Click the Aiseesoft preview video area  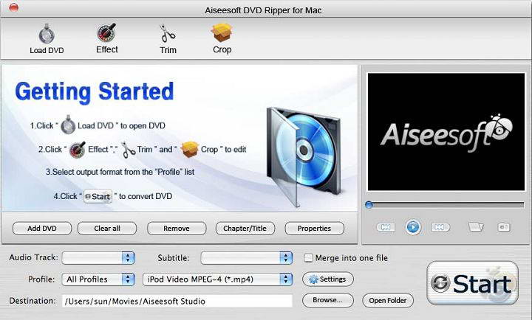click(446, 132)
